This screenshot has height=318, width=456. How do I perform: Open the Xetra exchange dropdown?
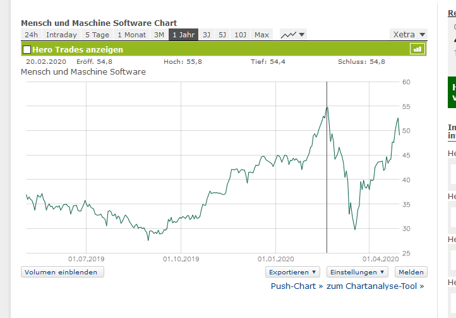coord(408,34)
